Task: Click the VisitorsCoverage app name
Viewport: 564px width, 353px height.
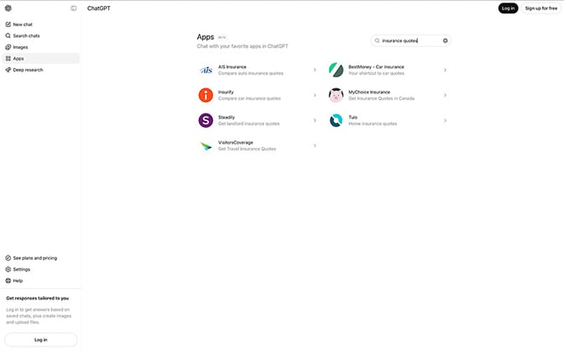Action: 236,143
